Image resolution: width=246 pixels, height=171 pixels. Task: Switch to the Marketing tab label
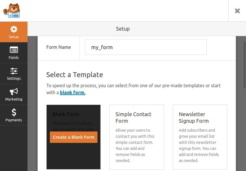pos(14,99)
